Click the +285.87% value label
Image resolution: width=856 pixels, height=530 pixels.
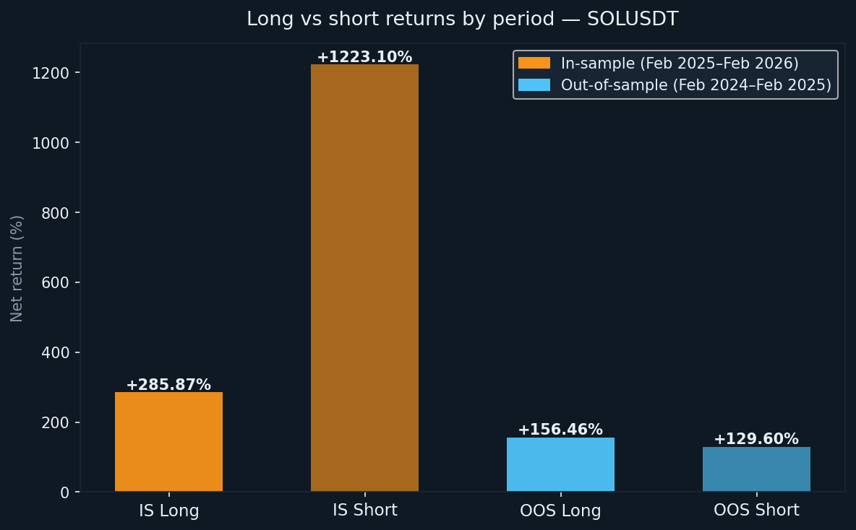click(168, 385)
